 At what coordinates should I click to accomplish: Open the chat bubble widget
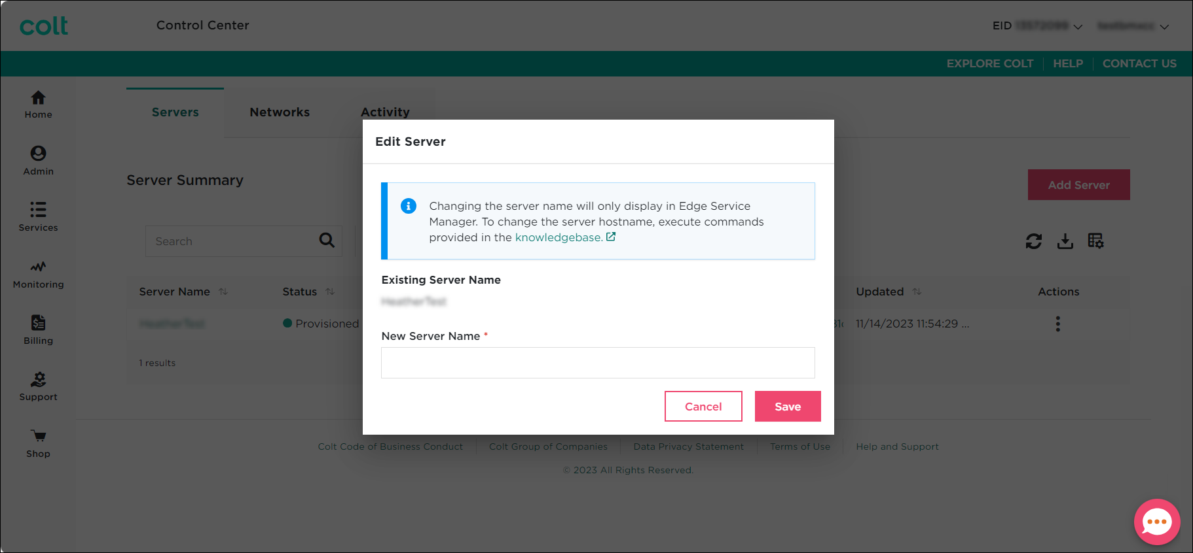(1157, 522)
